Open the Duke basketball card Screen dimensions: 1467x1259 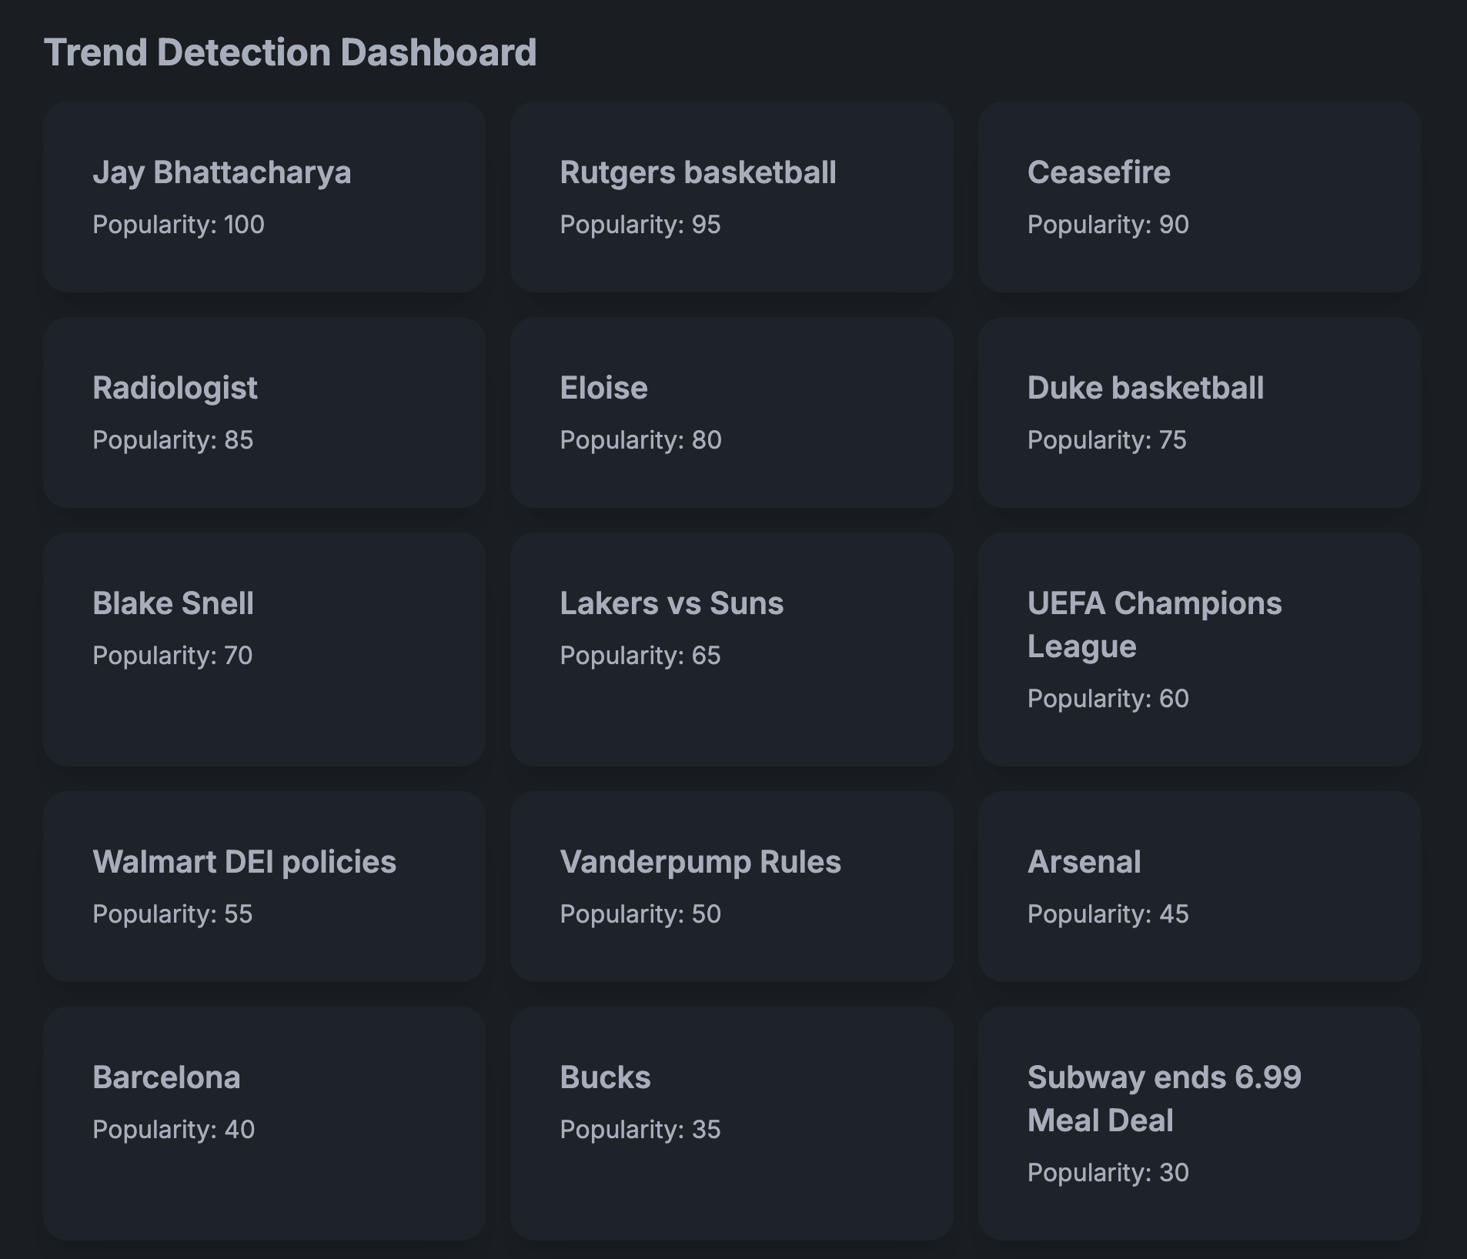(x=1199, y=412)
